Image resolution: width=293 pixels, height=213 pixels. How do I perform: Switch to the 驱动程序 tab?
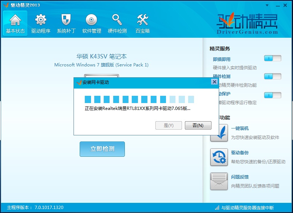(41, 24)
